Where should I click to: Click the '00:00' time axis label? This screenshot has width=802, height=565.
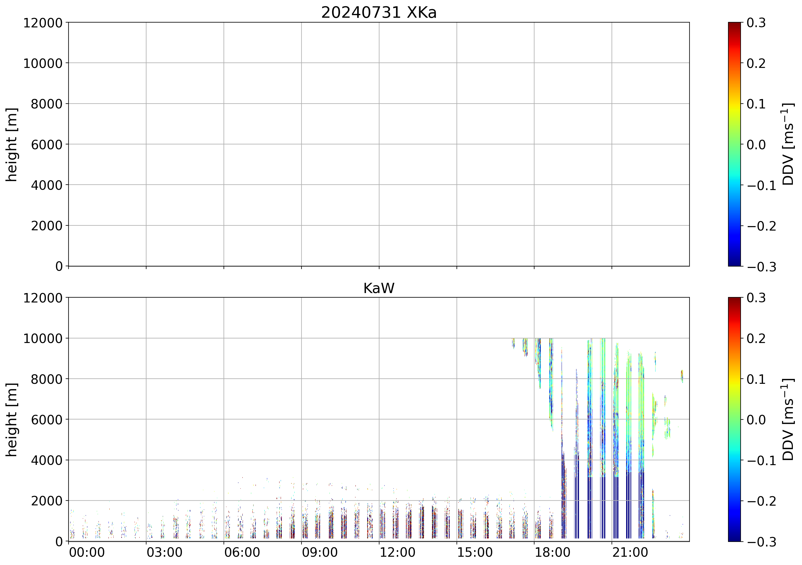[x=87, y=553]
